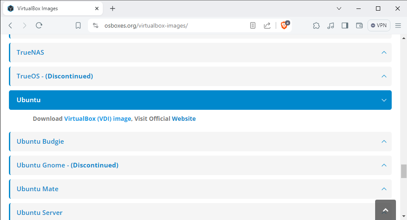The image size is (407, 220).
Task: Reload the current page
Action: pyautogui.click(x=39, y=25)
